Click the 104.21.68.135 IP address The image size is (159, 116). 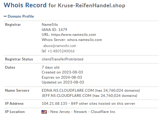pos(54,104)
